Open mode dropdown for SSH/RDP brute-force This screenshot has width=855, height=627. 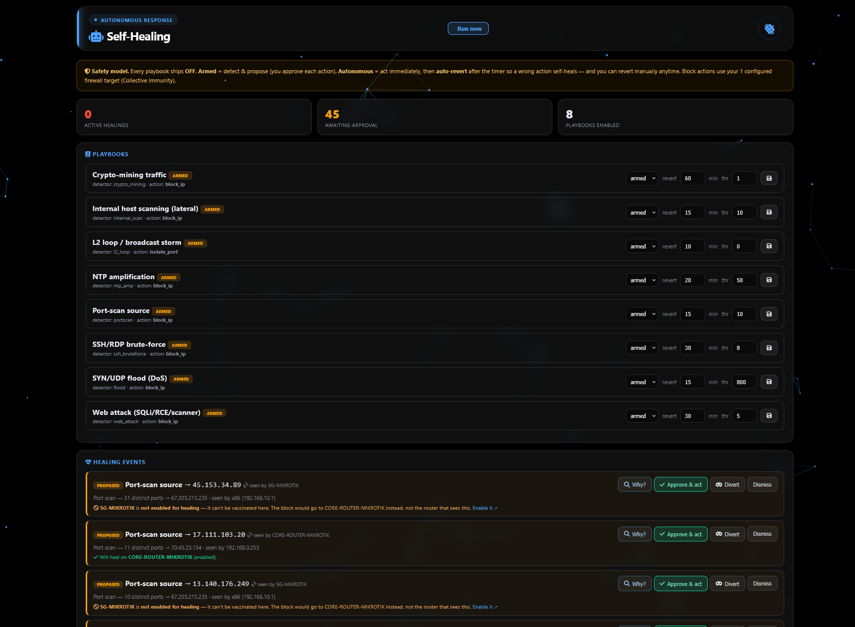(x=642, y=348)
